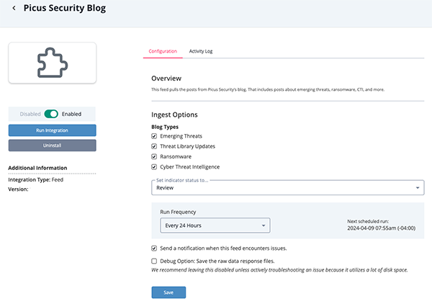Click the Ingest Options heading
Viewport: 432px width, 304px height.
(x=174, y=115)
